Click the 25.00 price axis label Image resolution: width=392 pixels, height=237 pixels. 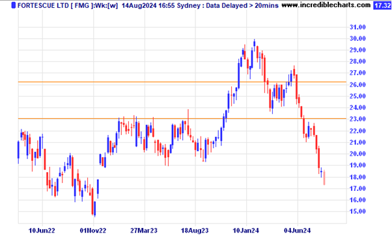point(357,96)
